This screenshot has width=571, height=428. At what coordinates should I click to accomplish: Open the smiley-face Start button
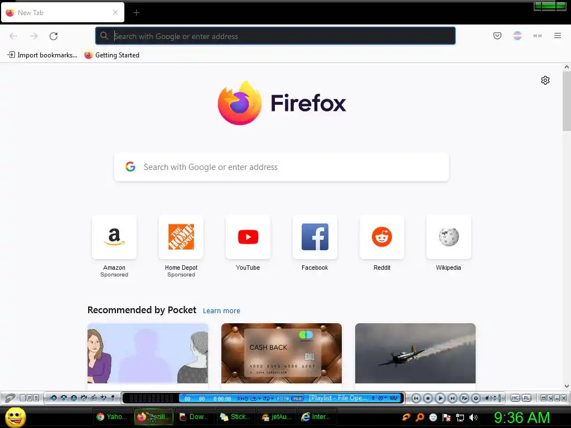pos(15,417)
